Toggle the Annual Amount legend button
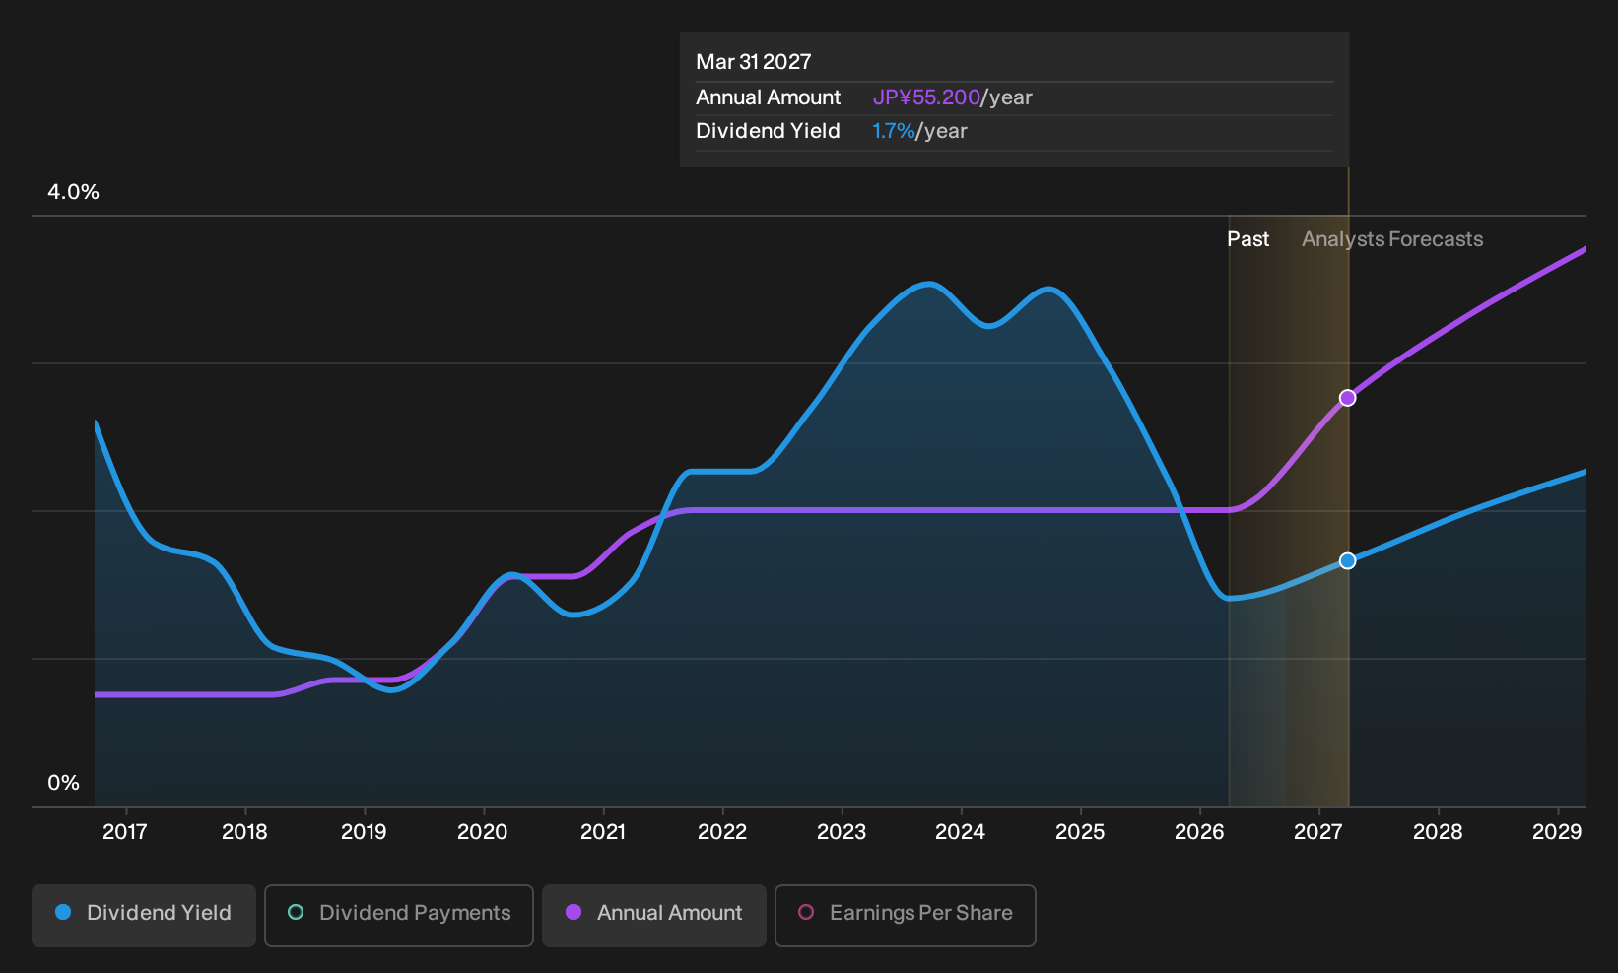1618x973 pixels. point(654,915)
